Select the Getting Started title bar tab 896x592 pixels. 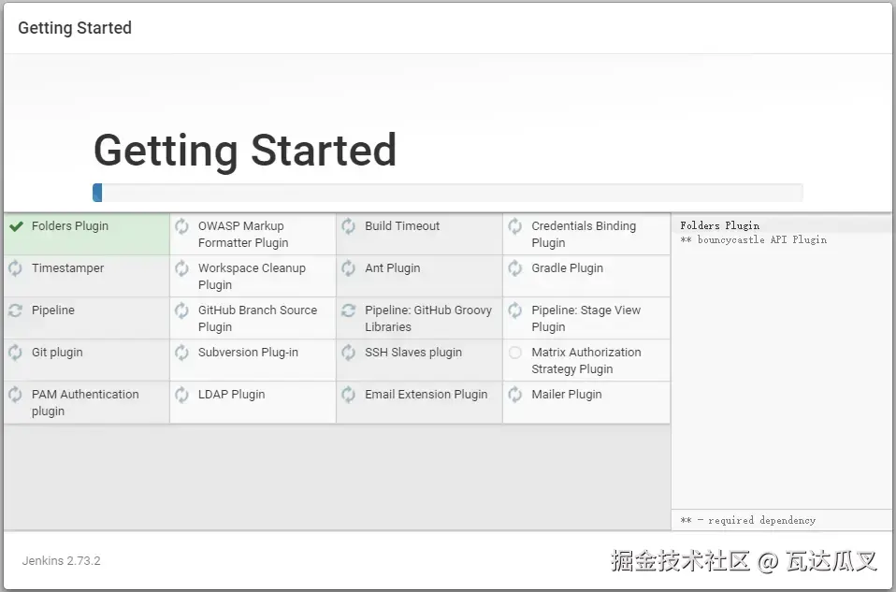(74, 28)
